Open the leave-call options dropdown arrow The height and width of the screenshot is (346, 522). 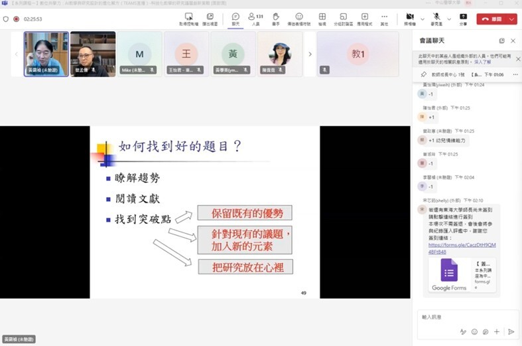[513, 19]
